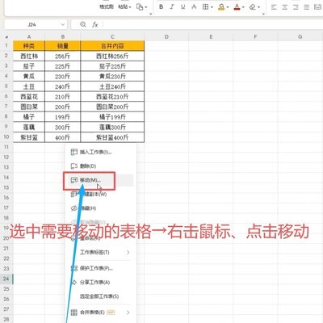Apply cell borders using borders icon
Screen dimensions: 323x323
[205, 7]
